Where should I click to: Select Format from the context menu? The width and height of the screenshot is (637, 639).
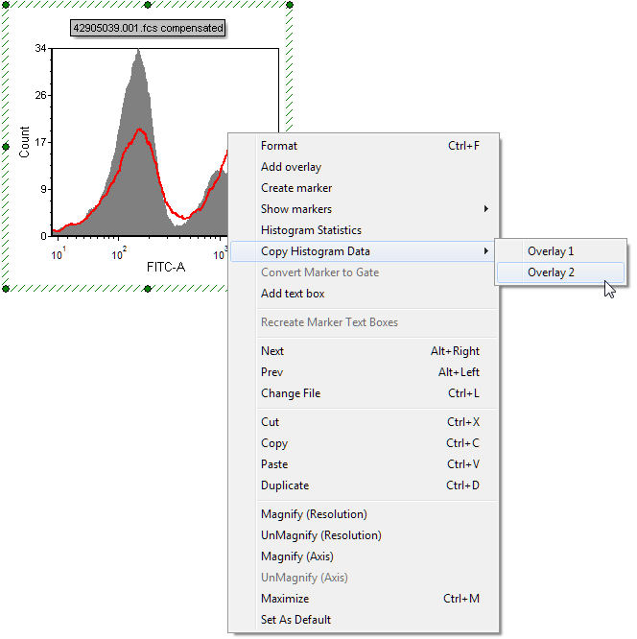(x=279, y=146)
